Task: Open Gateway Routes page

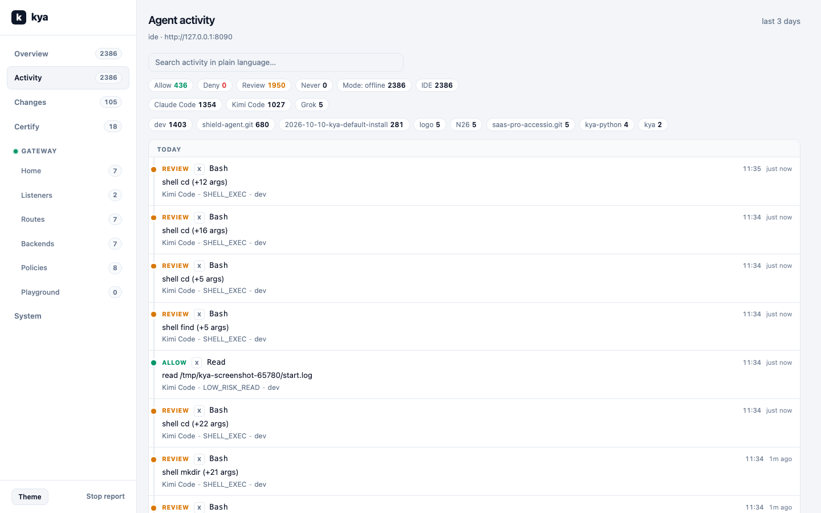Action: coord(71,219)
